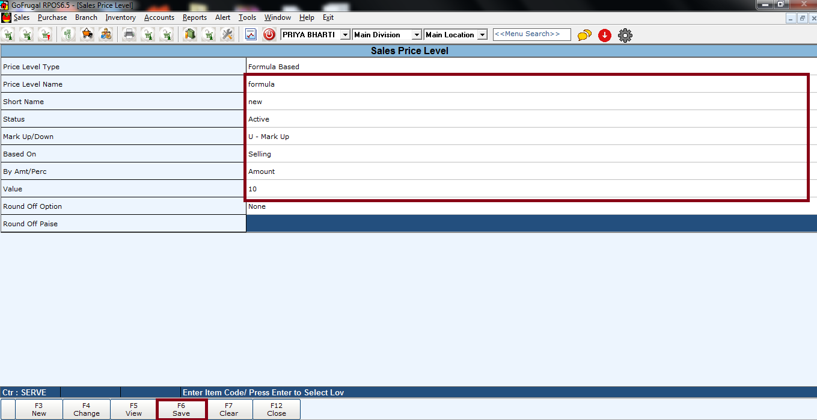Open the Reports menu
This screenshot has height=420, width=817.
[x=195, y=17]
